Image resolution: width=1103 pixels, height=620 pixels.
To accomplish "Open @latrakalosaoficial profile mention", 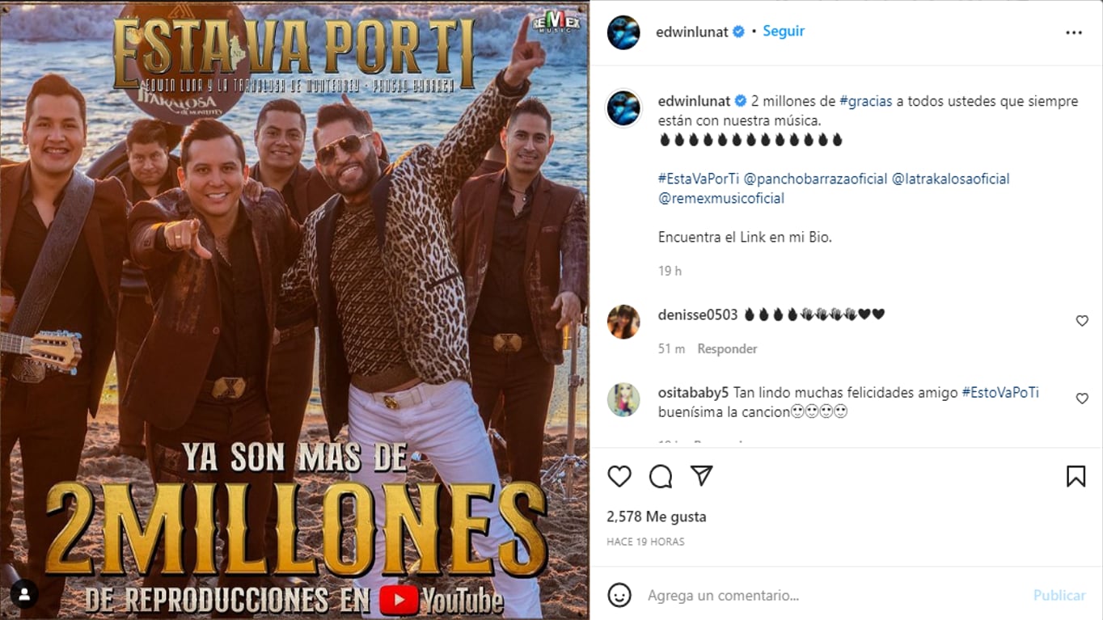I will pos(951,179).
